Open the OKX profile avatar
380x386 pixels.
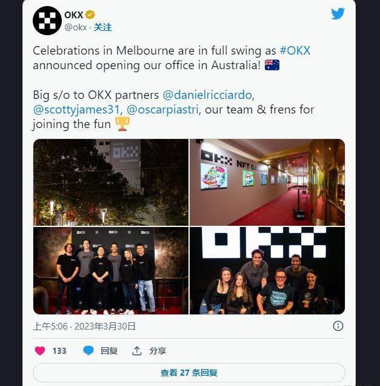[47, 21]
